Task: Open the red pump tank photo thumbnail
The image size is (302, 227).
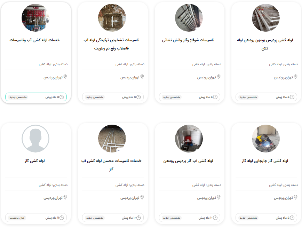Action: pos(189,139)
